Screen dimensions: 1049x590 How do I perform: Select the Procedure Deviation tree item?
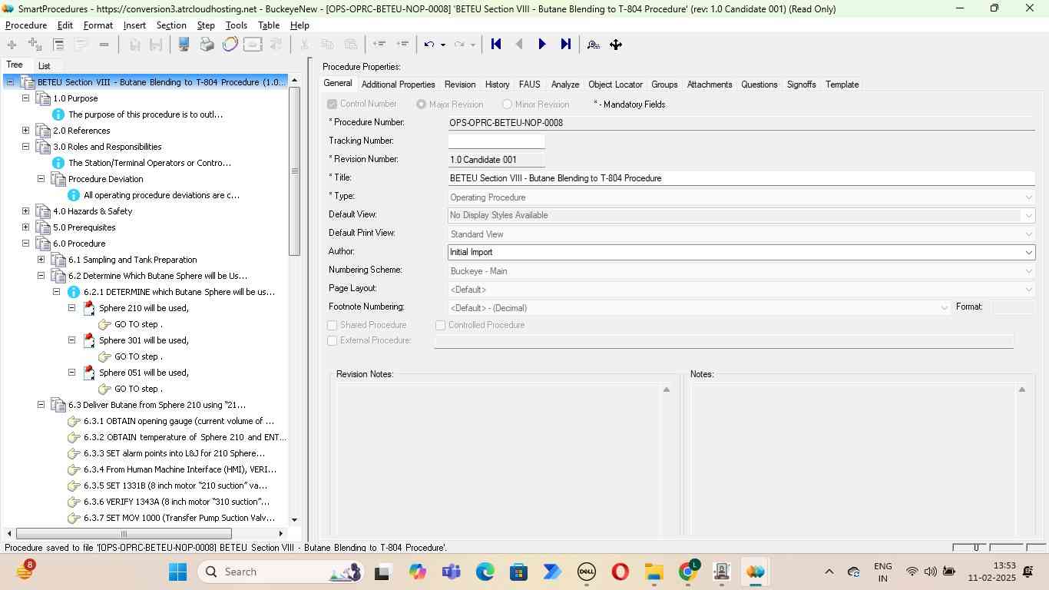coord(106,179)
